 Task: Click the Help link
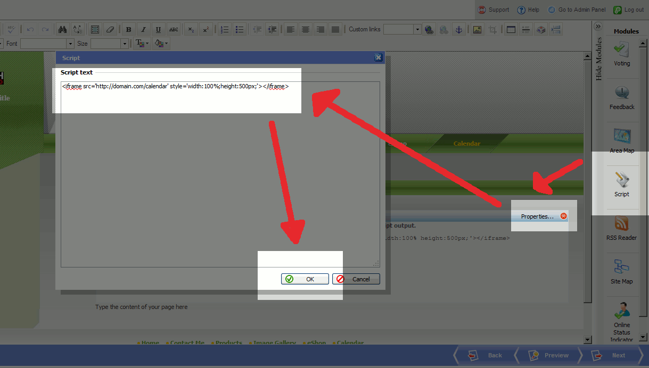[528, 10]
